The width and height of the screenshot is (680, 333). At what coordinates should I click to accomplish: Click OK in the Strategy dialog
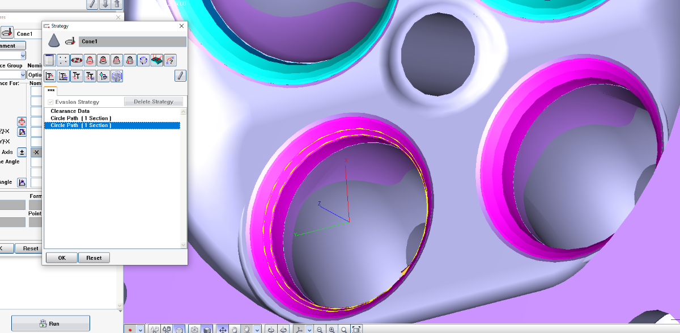pos(61,258)
